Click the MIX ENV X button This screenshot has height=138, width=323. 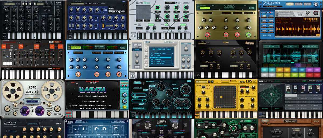(265, 108)
